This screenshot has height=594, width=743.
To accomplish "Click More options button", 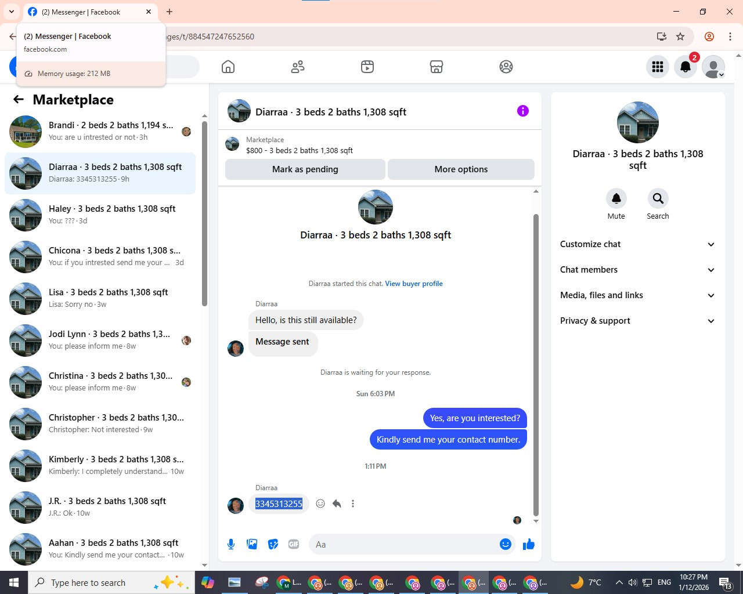I will tap(461, 169).
